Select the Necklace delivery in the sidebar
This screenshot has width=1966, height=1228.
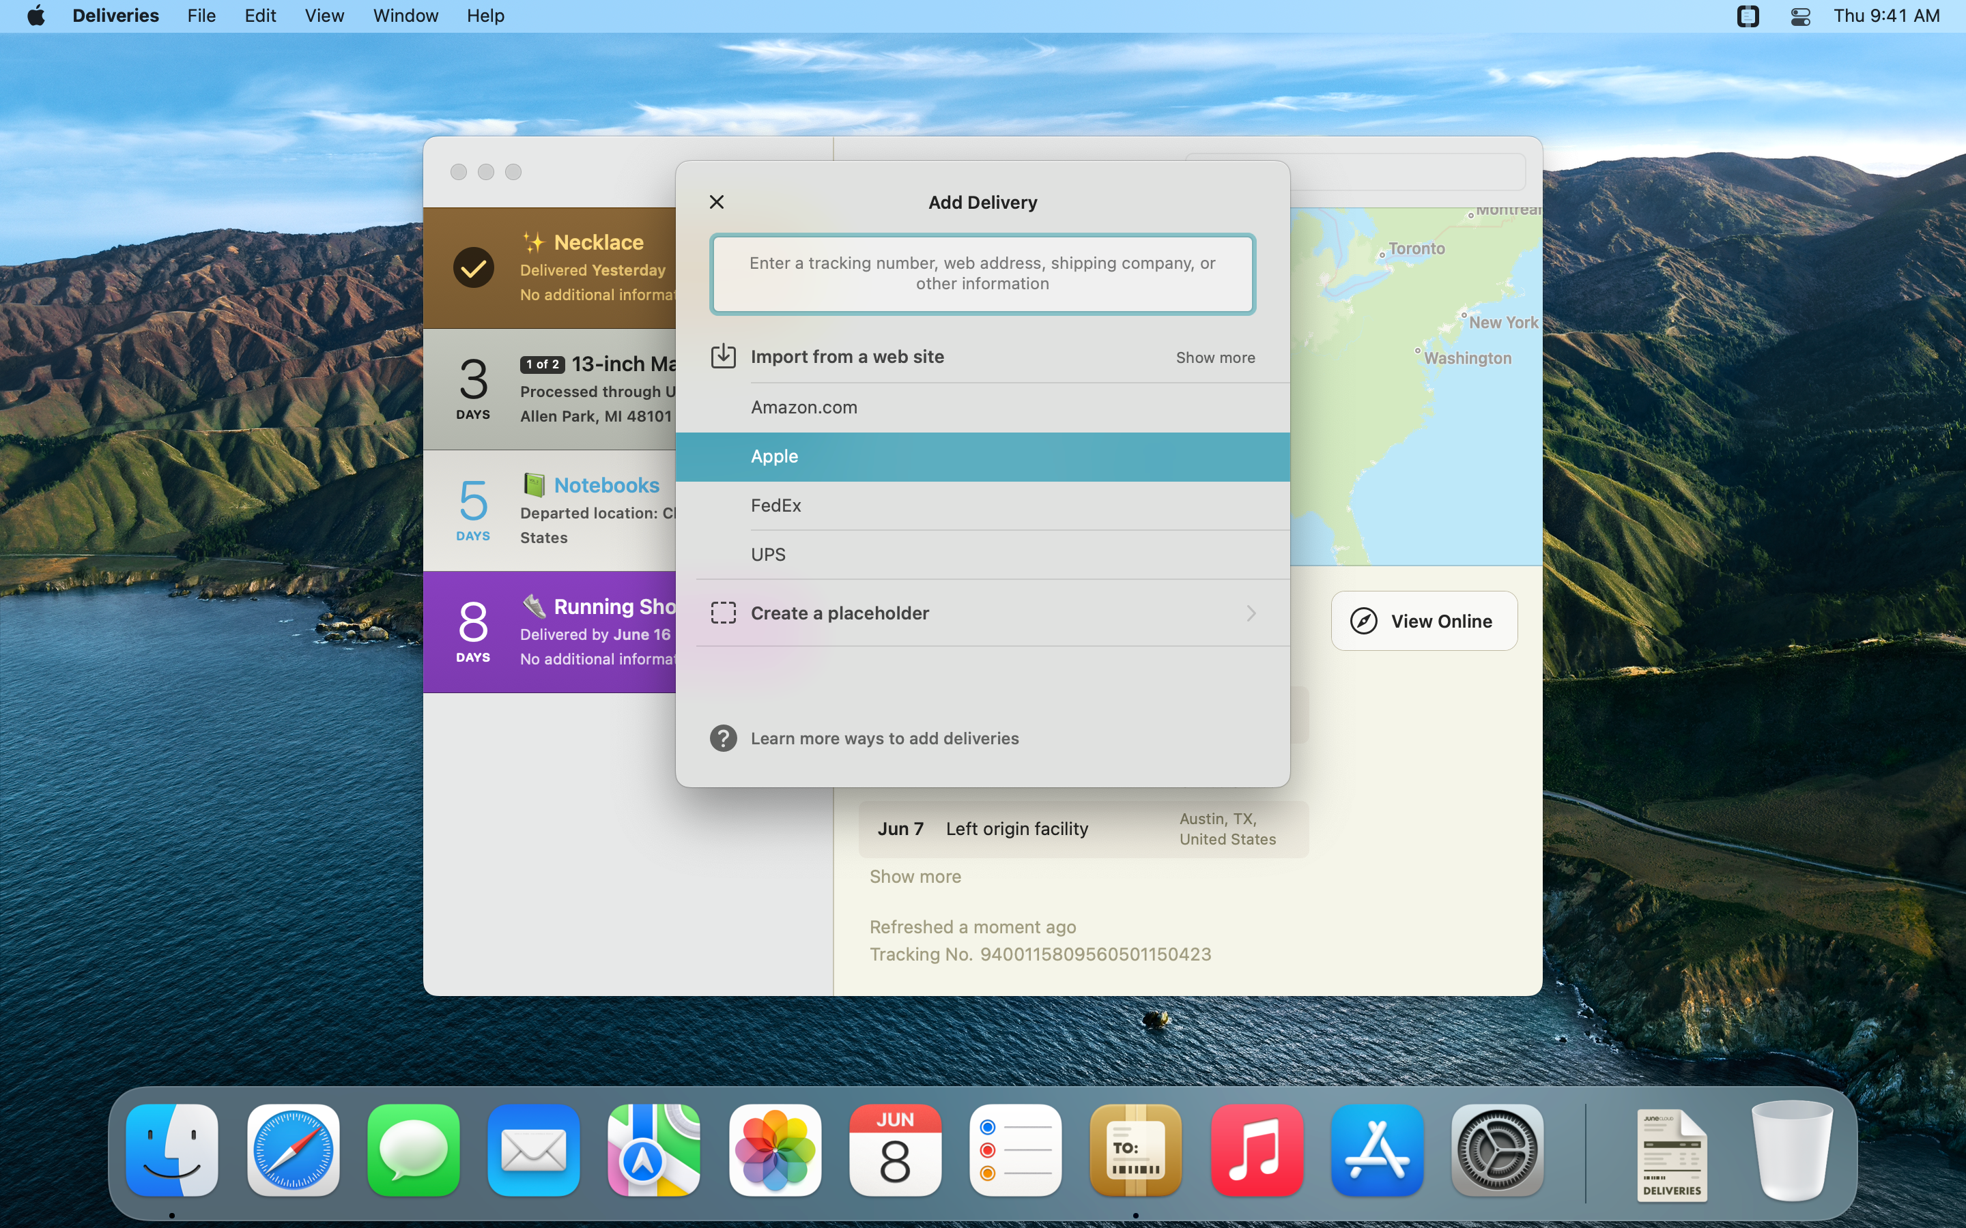click(549, 268)
